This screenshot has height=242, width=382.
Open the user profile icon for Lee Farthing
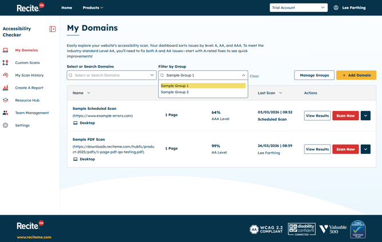point(336,8)
